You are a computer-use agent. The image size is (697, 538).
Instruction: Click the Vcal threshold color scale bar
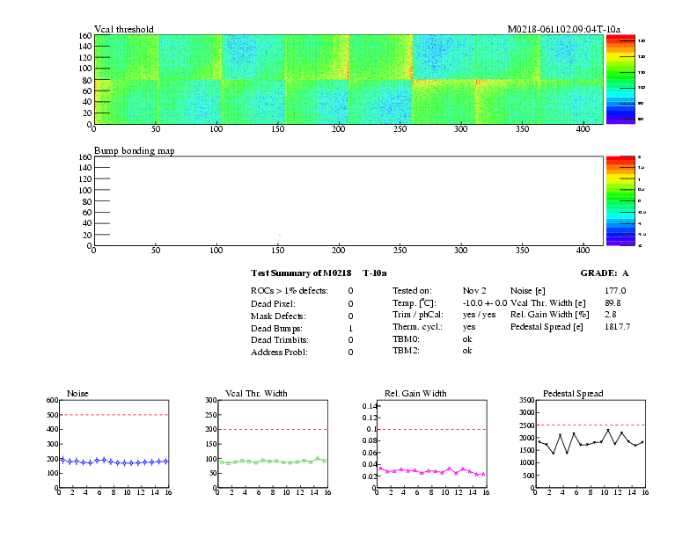tap(626, 79)
